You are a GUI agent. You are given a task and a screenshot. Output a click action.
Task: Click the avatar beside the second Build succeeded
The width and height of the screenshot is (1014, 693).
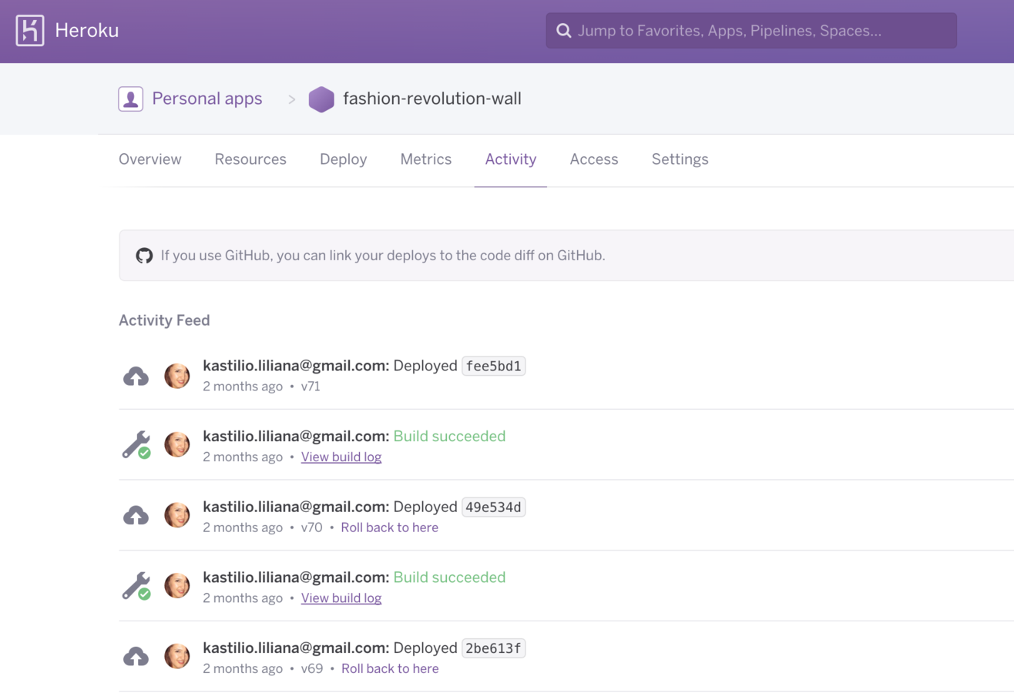pos(177,586)
